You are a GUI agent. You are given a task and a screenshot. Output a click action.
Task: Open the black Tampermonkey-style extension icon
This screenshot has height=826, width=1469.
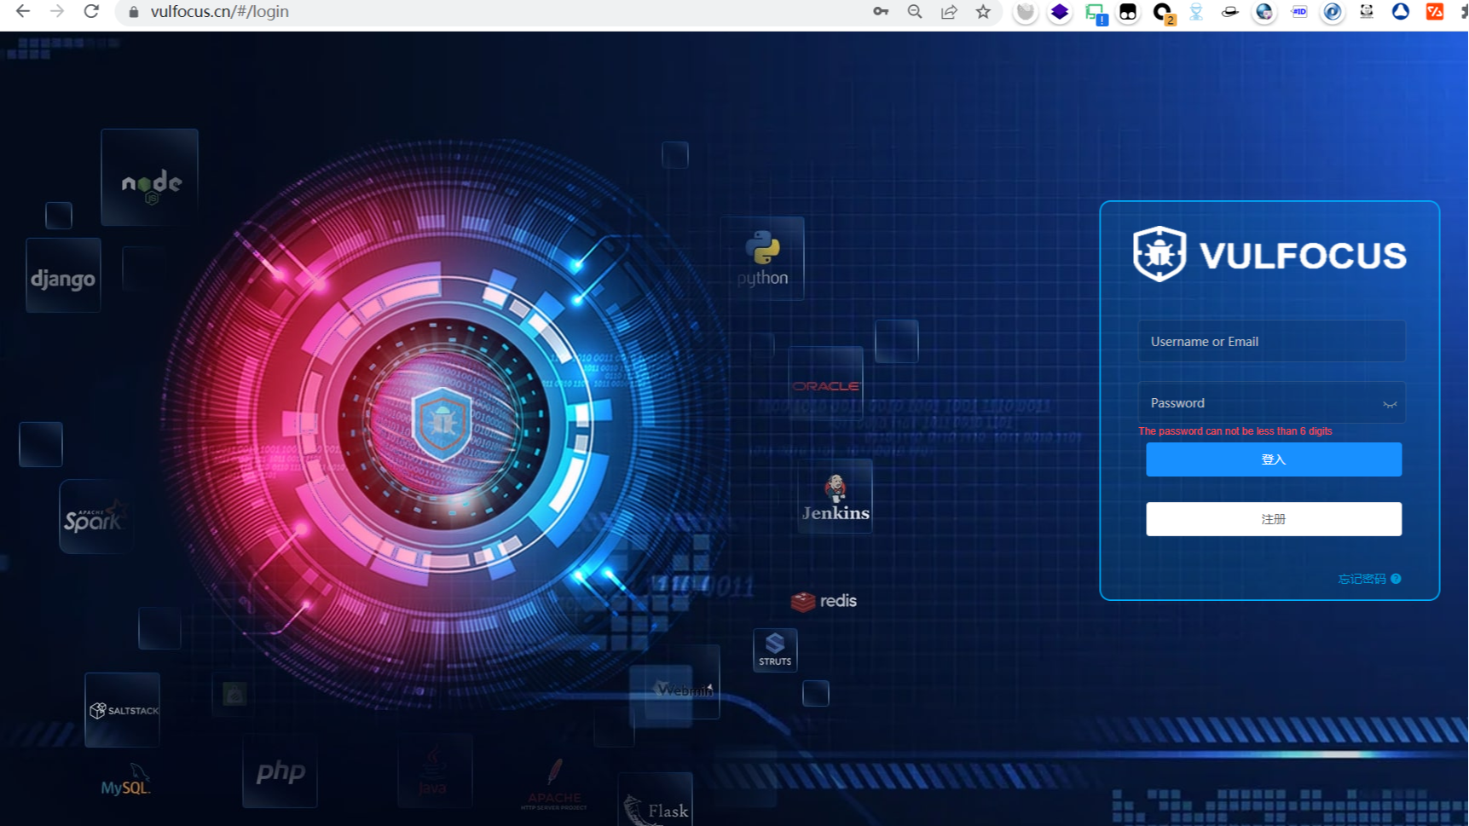coord(1128,12)
